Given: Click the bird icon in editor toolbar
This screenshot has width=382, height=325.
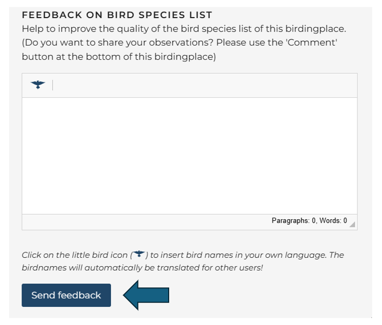Looking at the screenshot, I should click(38, 85).
